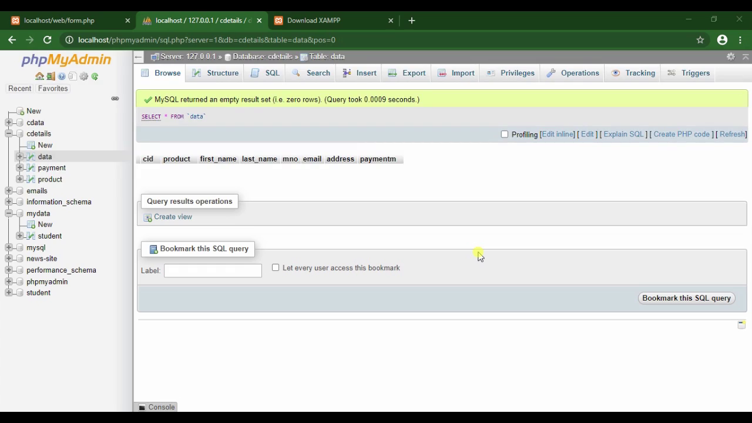
Task: Click the link-with-main-panel chain icon
Action: (115, 99)
